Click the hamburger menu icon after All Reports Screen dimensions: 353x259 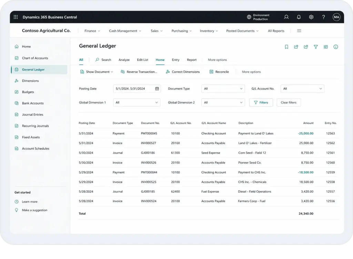[299, 31]
